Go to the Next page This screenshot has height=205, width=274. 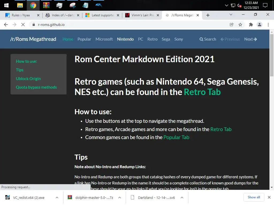250,39
